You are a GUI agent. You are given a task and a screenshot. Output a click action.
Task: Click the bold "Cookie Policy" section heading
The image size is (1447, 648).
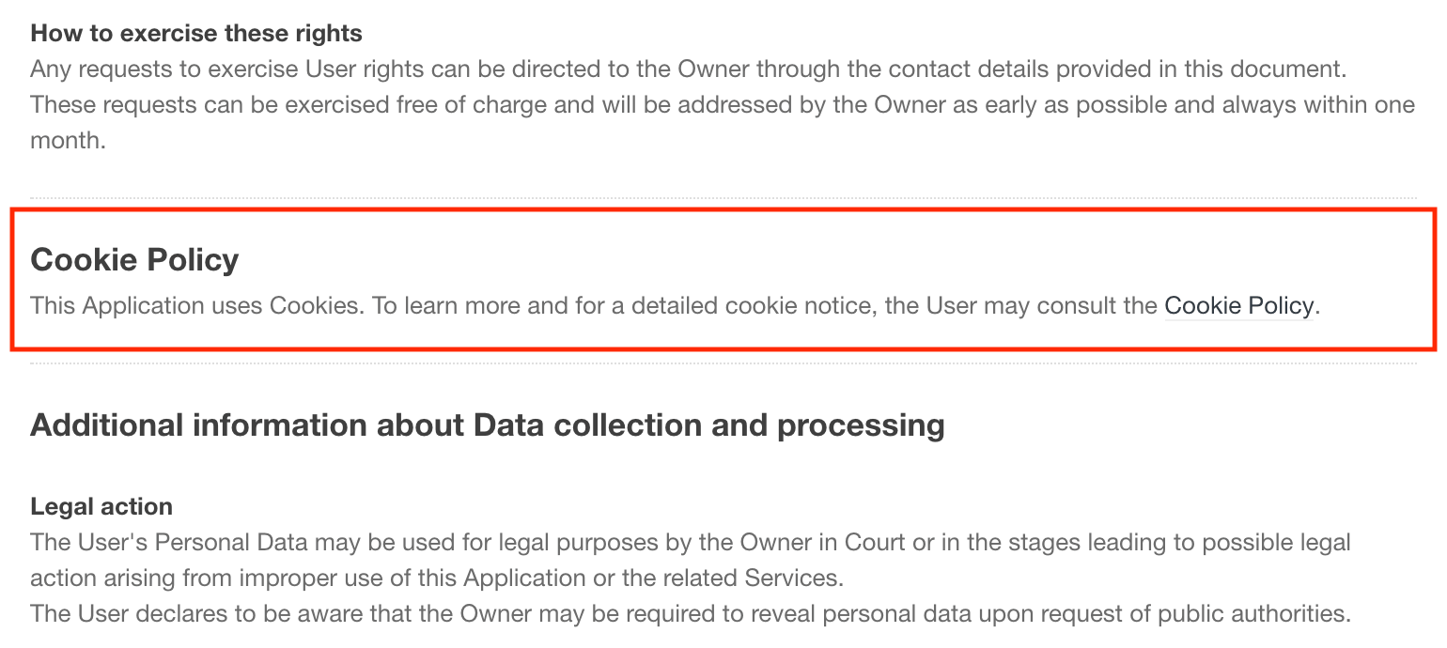(x=134, y=259)
